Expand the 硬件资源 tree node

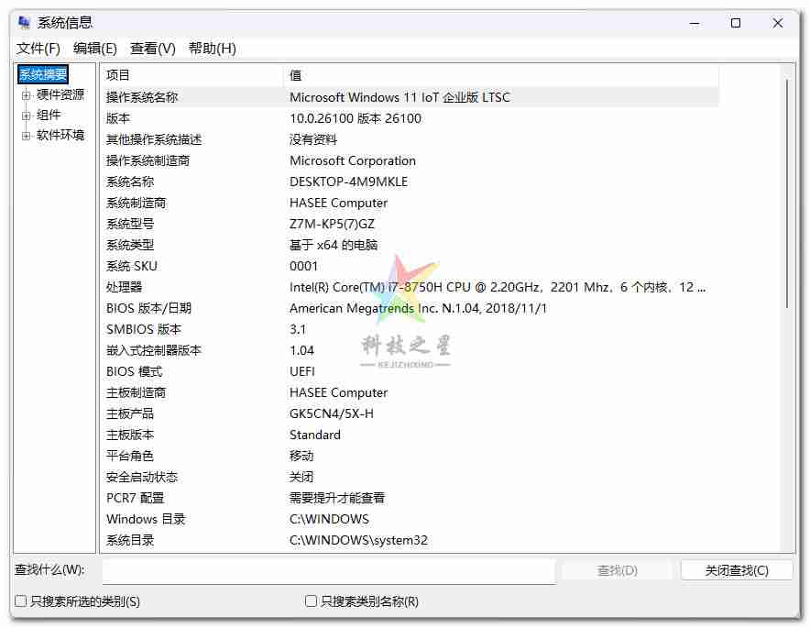coord(27,94)
